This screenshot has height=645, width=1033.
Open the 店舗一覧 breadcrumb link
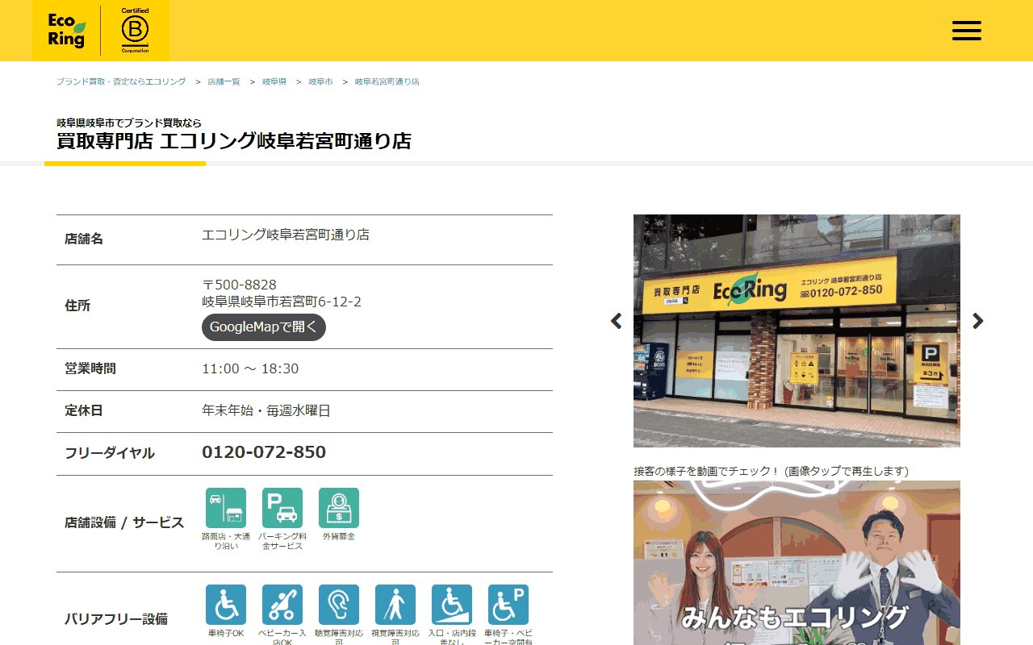pyautogui.click(x=224, y=81)
